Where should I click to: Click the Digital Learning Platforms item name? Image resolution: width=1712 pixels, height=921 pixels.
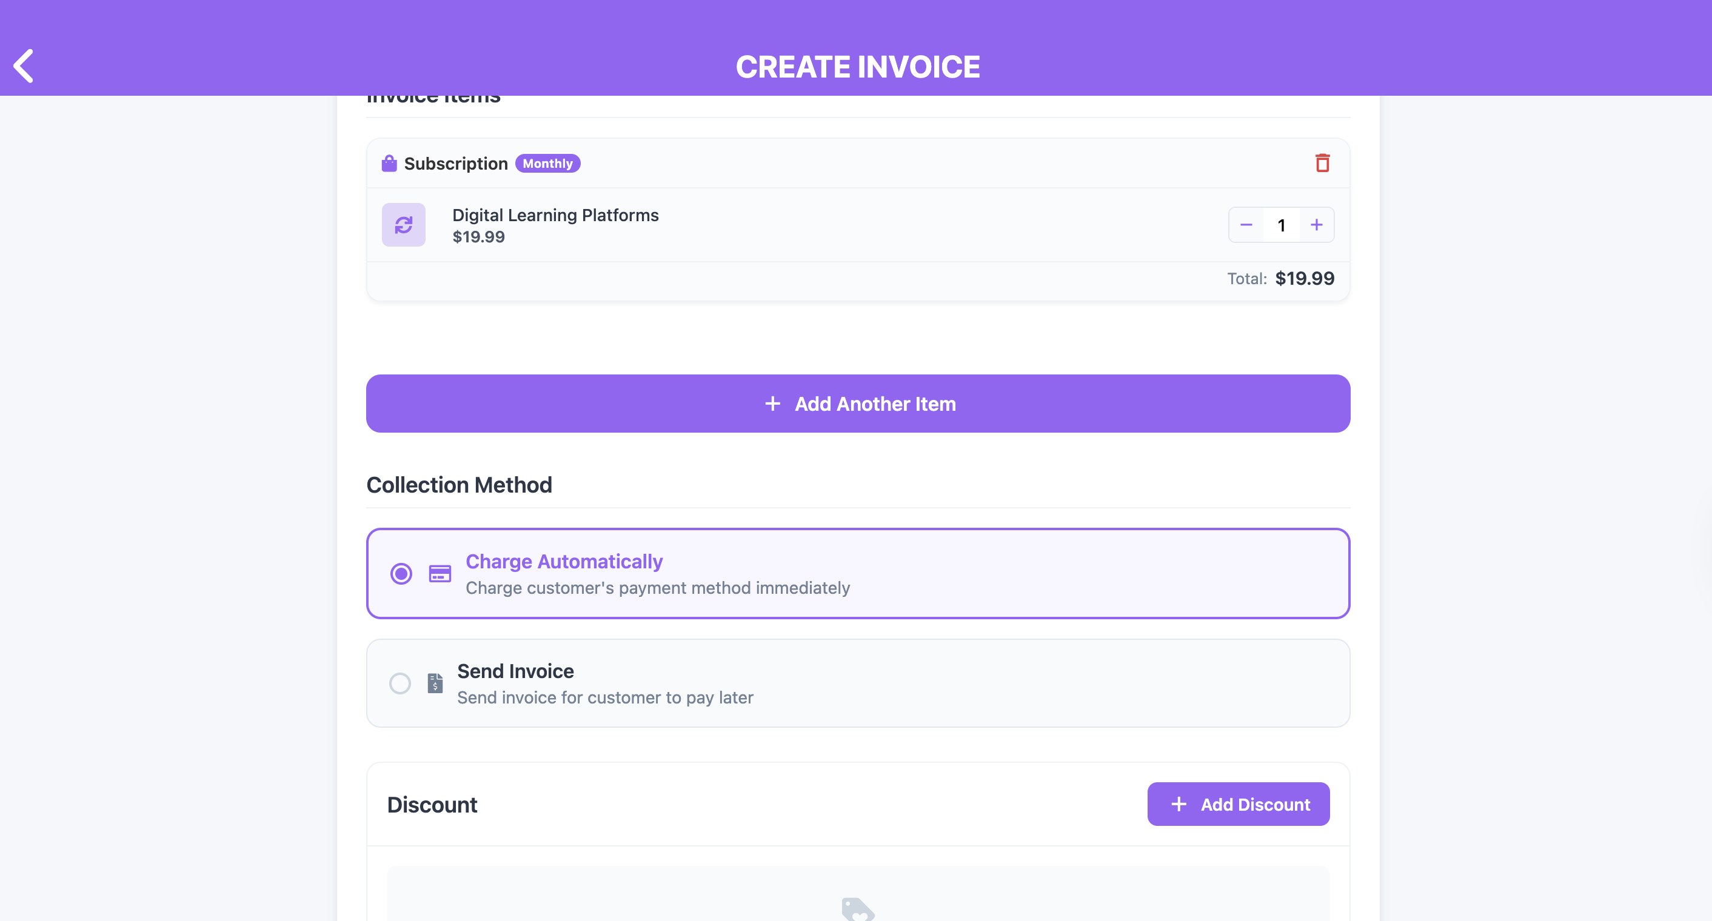pos(555,215)
